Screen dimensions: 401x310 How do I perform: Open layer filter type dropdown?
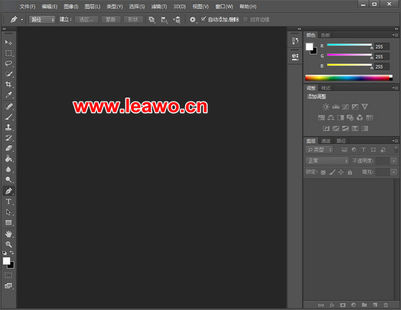[x=319, y=150]
